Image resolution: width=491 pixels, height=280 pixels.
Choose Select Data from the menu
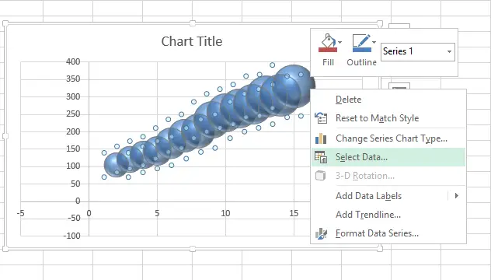[x=388, y=157]
